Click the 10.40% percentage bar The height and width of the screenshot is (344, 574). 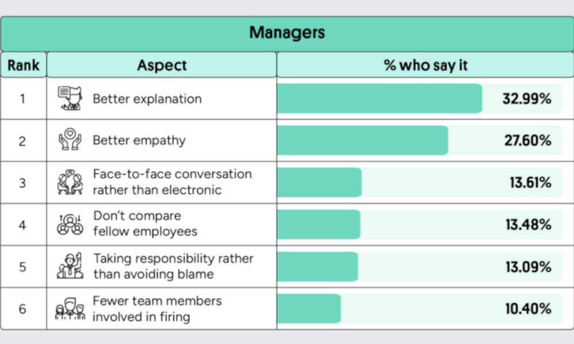click(x=309, y=308)
